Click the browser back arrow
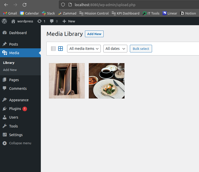This screenshot has width=199, height=172. pyautogui.click(x=6, y=5)
